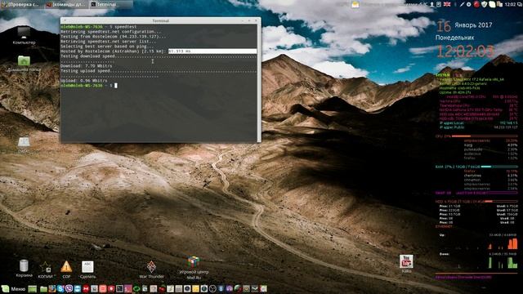Open the YouTube desktop shortcut

(x=406, y=264)
